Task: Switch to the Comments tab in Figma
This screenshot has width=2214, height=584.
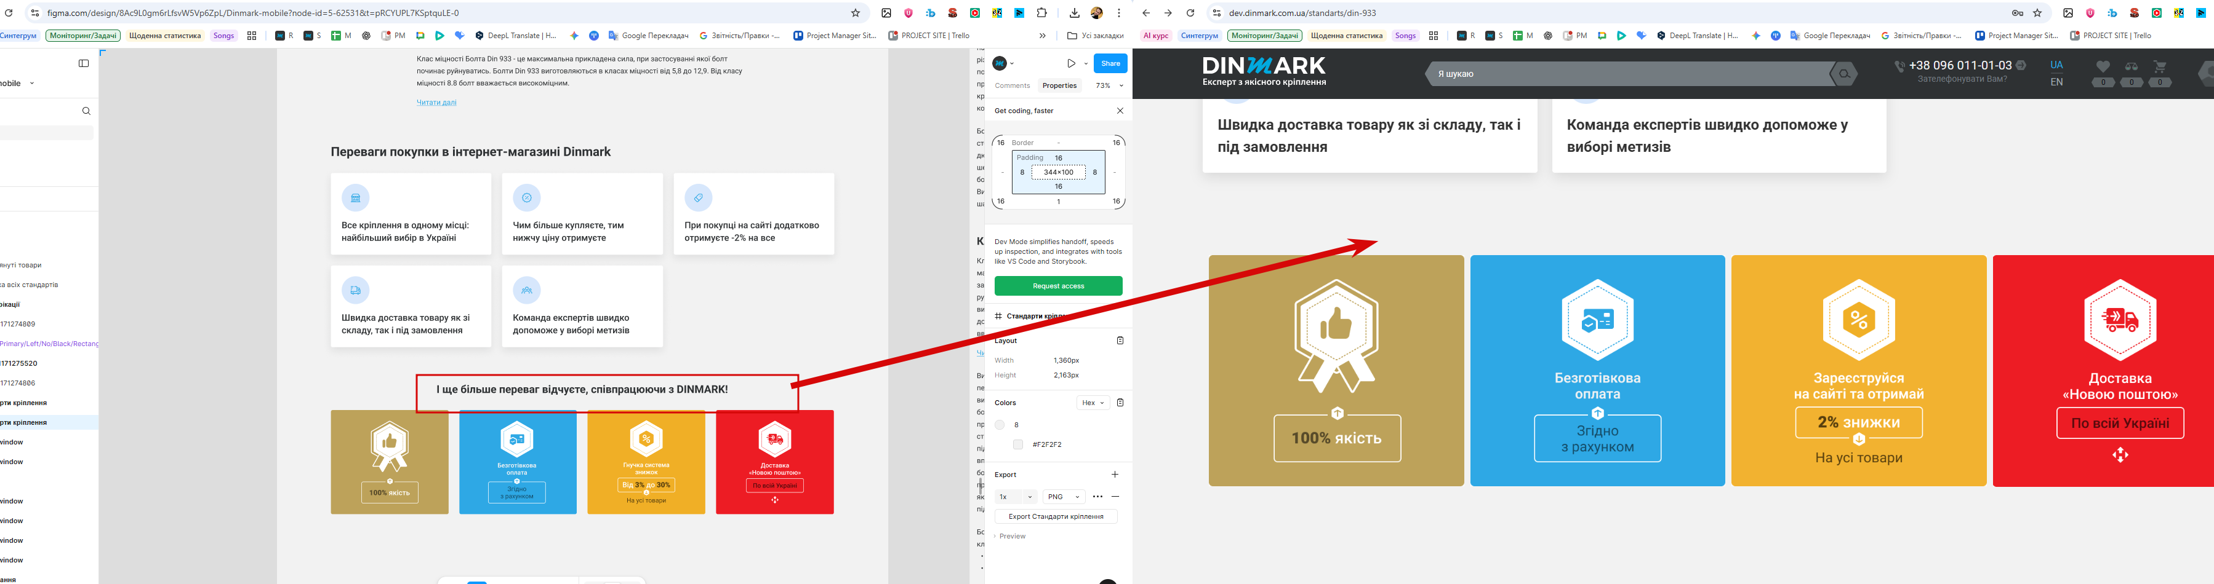Action: 1012,86
